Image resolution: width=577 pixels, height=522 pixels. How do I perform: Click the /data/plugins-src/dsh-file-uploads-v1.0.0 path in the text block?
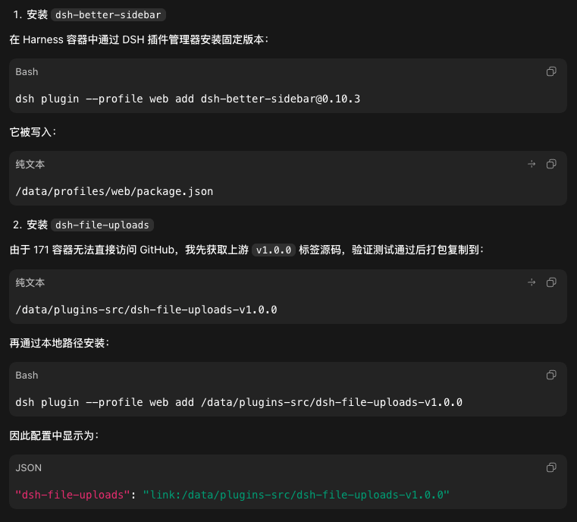point(146,310)
